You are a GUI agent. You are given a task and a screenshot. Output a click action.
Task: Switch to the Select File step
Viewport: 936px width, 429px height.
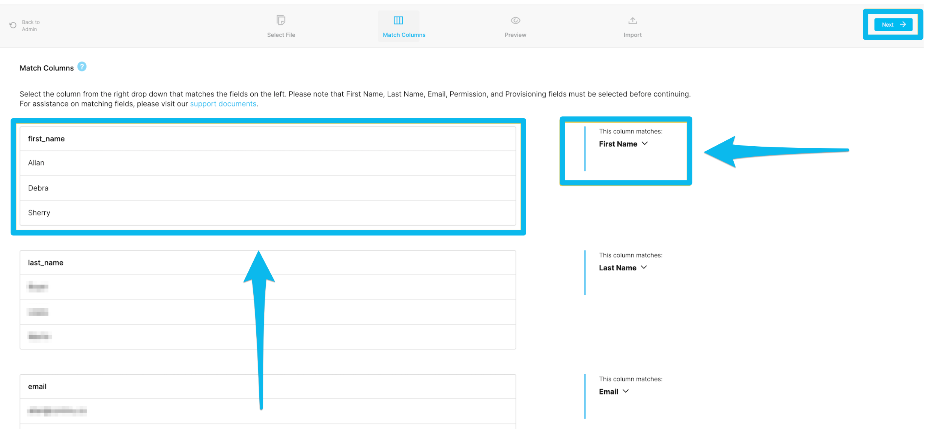[281, 26]
